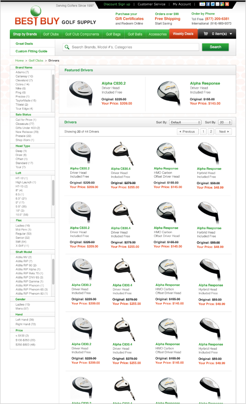Screen dimensions: 246x404
Task: Filter by Closeouts (77)
Action: [x=25, y=124]
